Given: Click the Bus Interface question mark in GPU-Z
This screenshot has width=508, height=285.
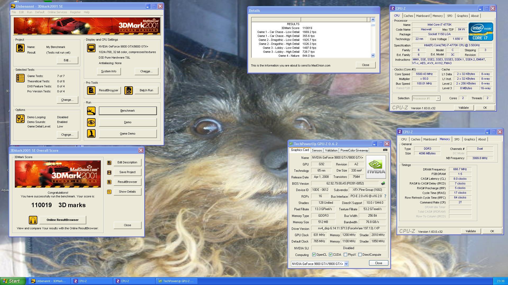Looking at the screenshot, I should click(x=385, y=196).
